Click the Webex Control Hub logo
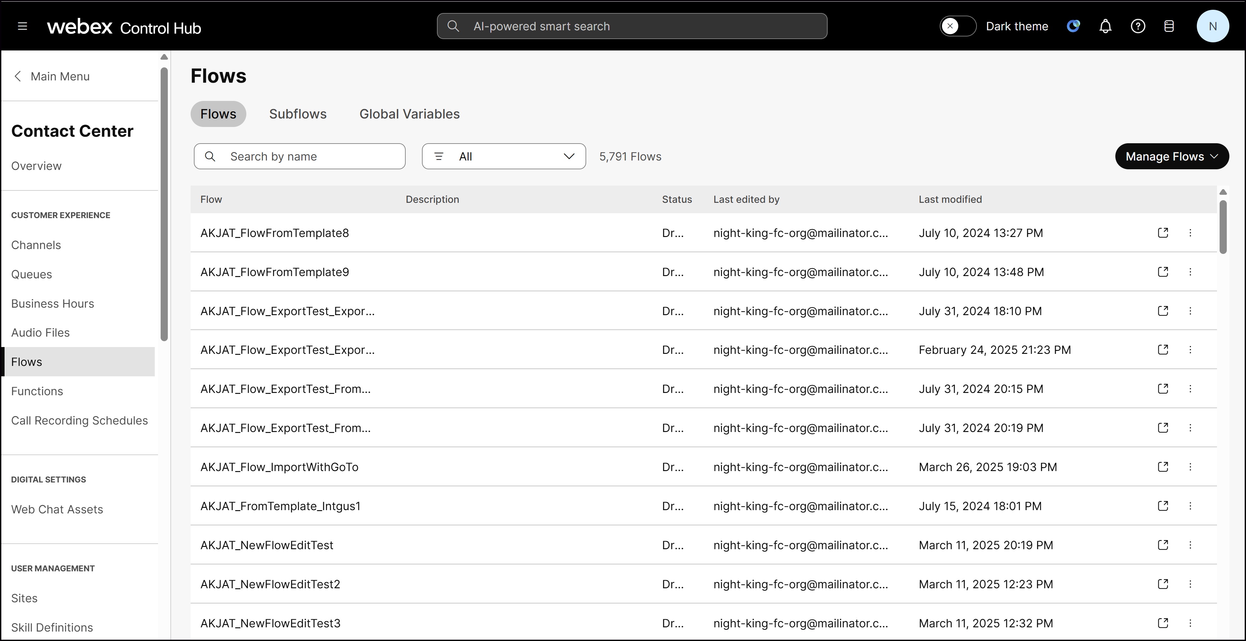Image resolution: width=1246 pixels, height=641 pixels. [x=124, y=27]
